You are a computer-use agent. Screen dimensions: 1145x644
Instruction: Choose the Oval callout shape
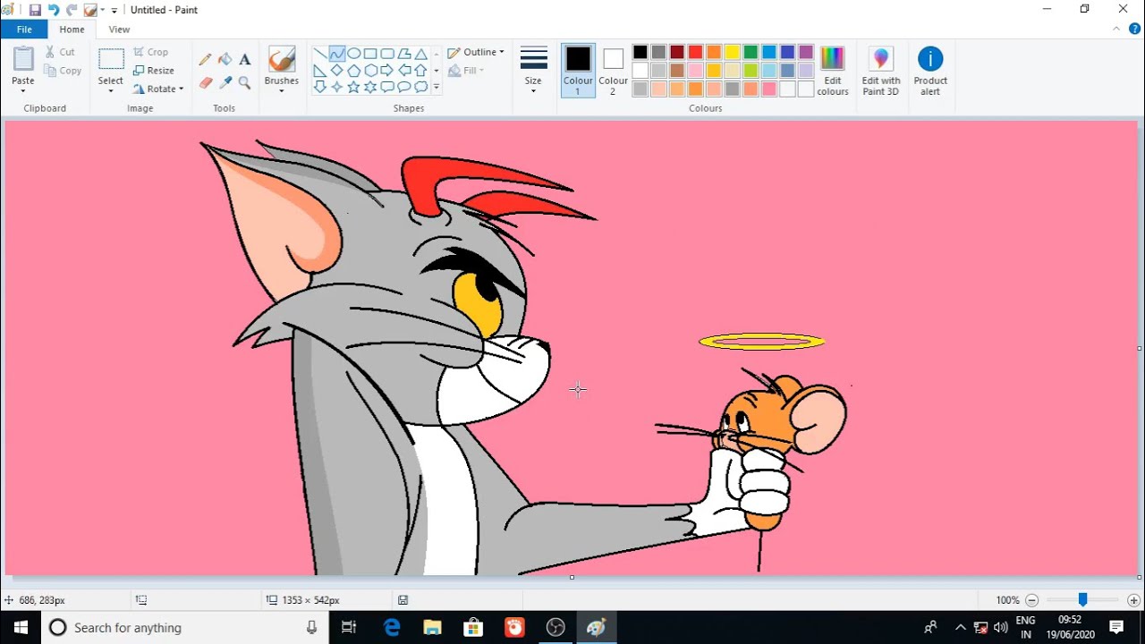(403, 87)
